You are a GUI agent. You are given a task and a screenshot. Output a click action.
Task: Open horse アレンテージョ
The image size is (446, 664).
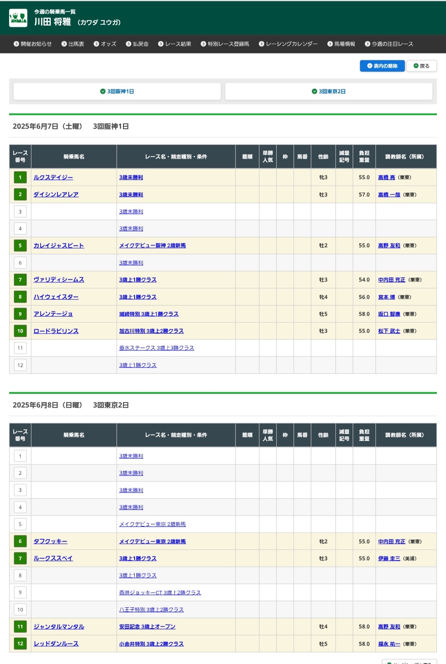tap(53, 314)
